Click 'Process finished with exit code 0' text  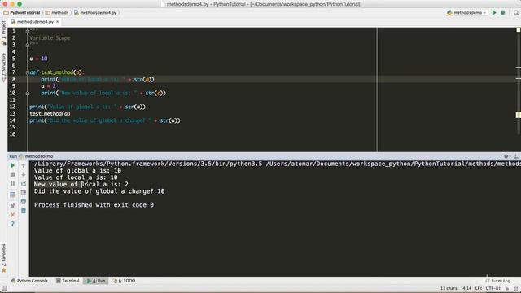[94, 205]
